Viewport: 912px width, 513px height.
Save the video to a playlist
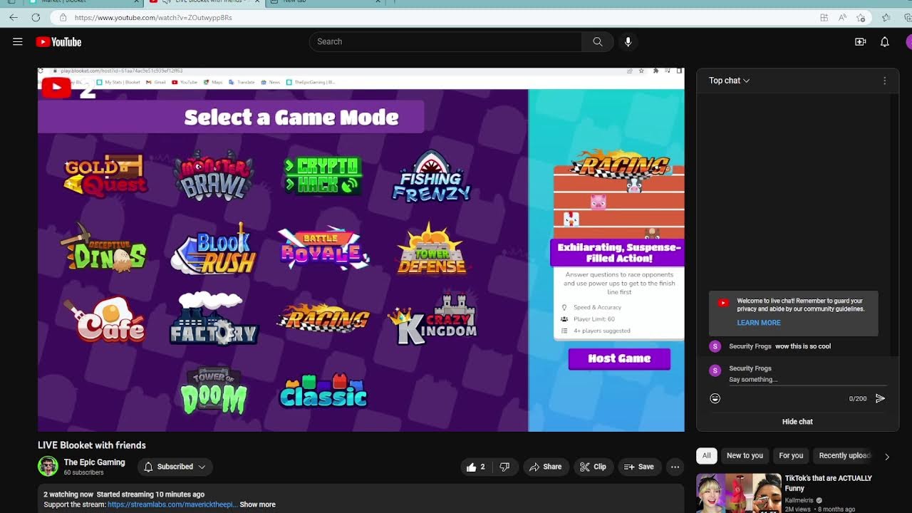point(638,467)
